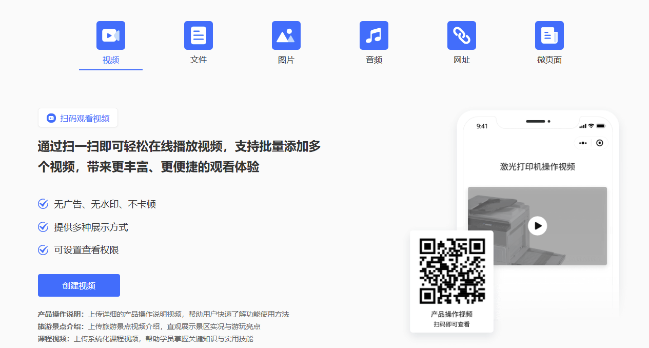Image resolution: width=649 pixels, height=348 pixels.
Task: Click the phone title 激光打印机操作视频
Action: pyautogui.click(x=537, y=167)
